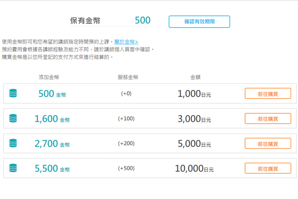Click 前往購買 for the 1,000日元 package
Viewport: 298px width, 199px height.
268,93
